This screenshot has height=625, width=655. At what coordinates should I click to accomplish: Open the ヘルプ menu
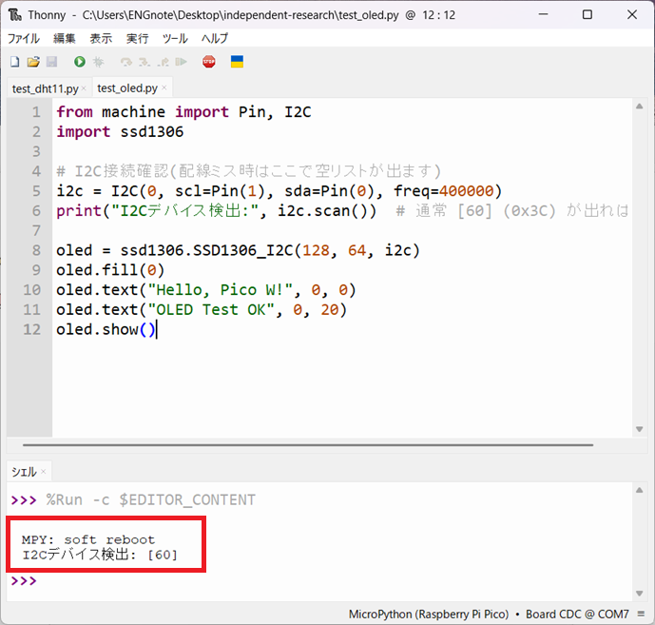click(215, 38)
